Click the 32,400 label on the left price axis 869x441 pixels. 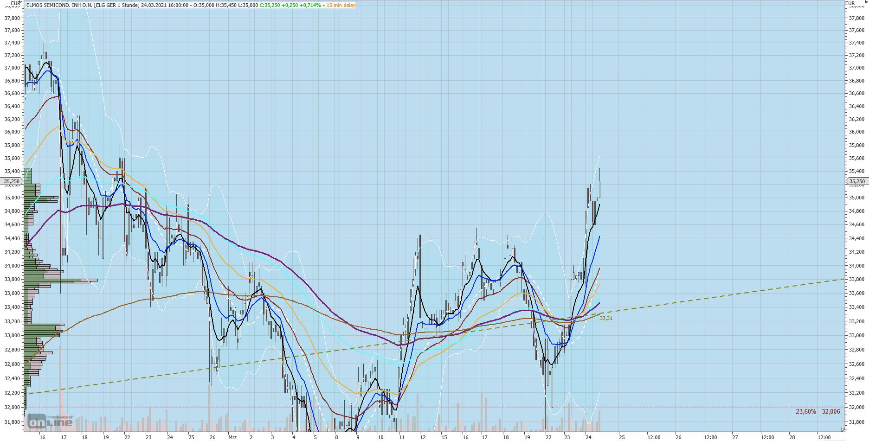coord(12,379)
